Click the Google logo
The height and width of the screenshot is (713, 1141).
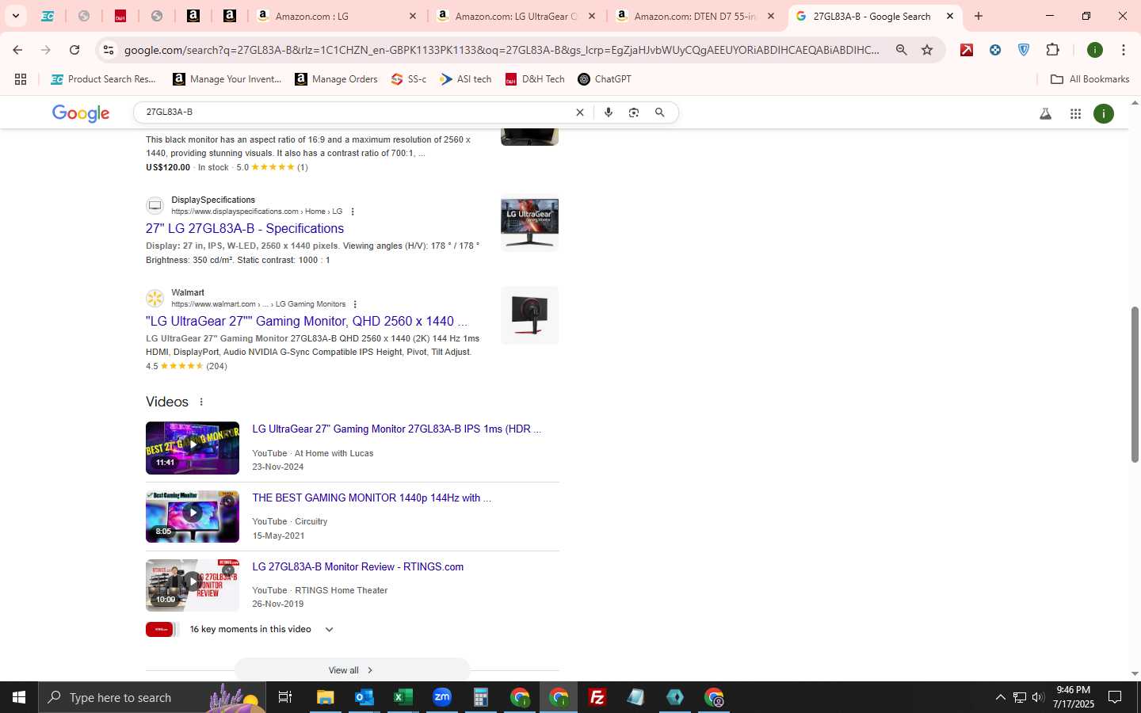[x=81, y=113]
